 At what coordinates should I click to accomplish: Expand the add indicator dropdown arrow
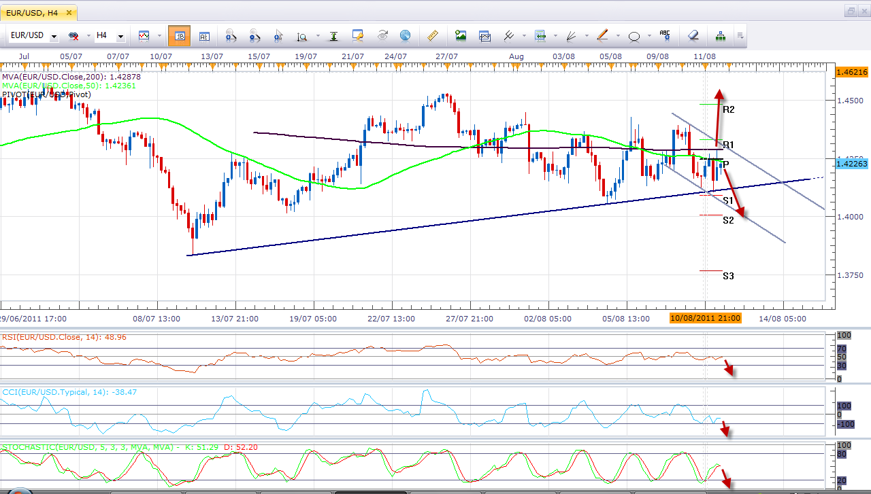coord(556,35)
